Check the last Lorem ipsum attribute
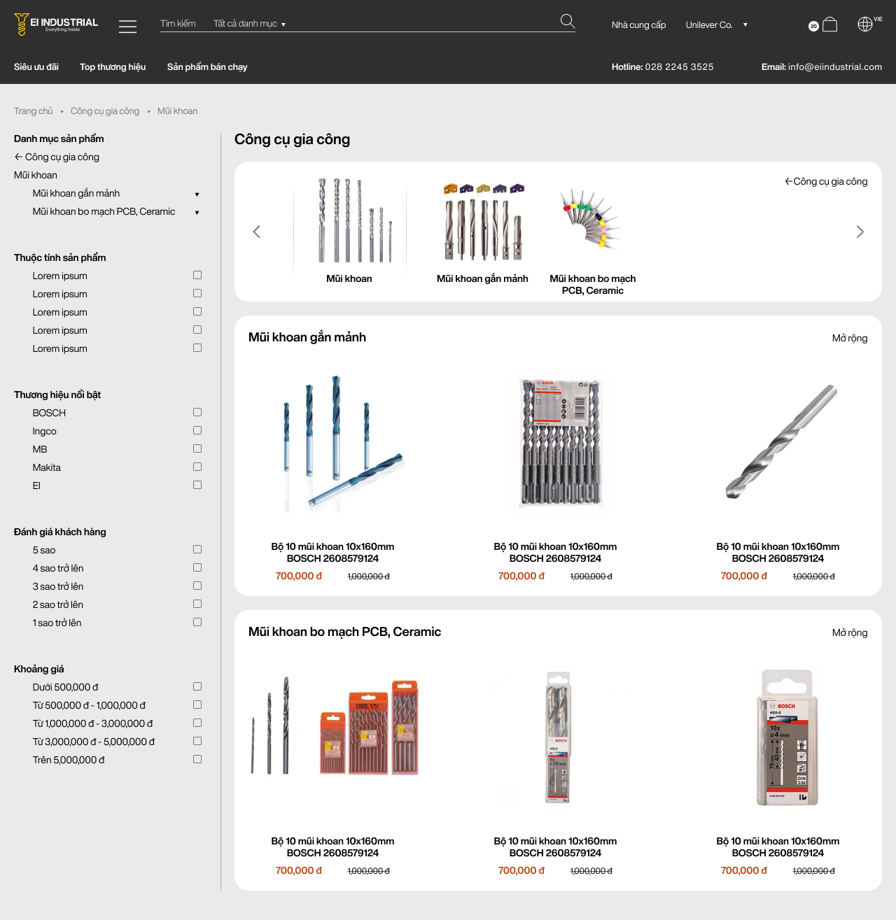Viewport: 896px width, 920px height. coord(197,348)
